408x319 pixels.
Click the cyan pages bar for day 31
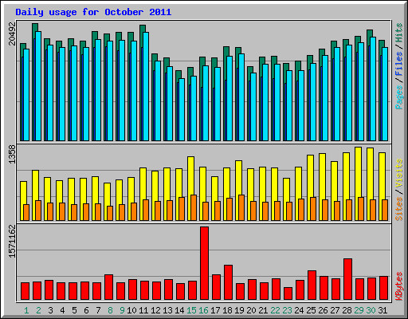click(x=385, y=94)
